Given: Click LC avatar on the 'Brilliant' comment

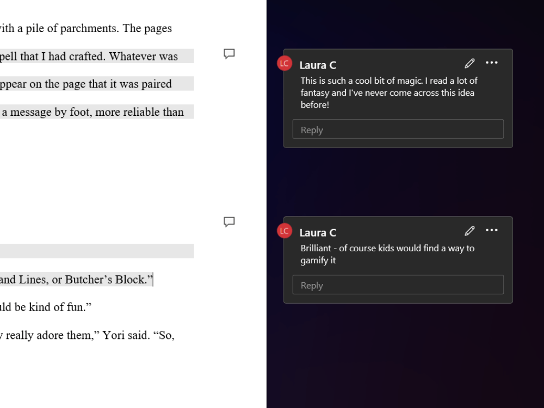Looking at the screenshot, I should [285, 231].
